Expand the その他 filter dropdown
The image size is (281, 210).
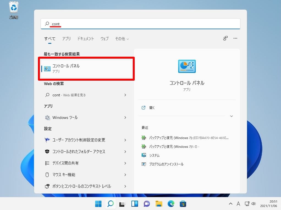coord(122,39)
